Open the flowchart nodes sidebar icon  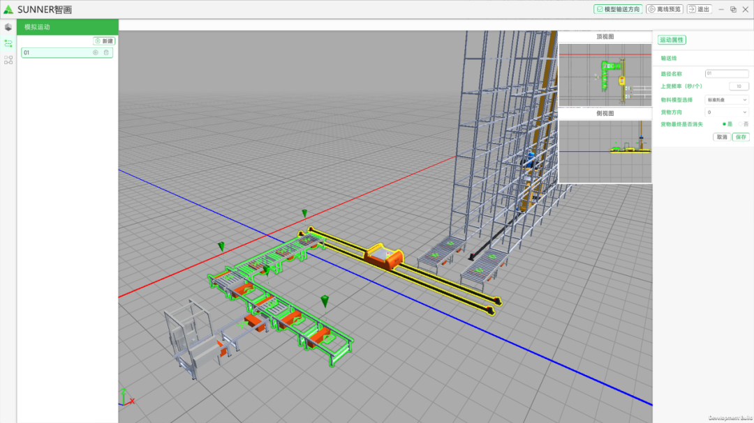pyautogui.click(x=8, y=60)
